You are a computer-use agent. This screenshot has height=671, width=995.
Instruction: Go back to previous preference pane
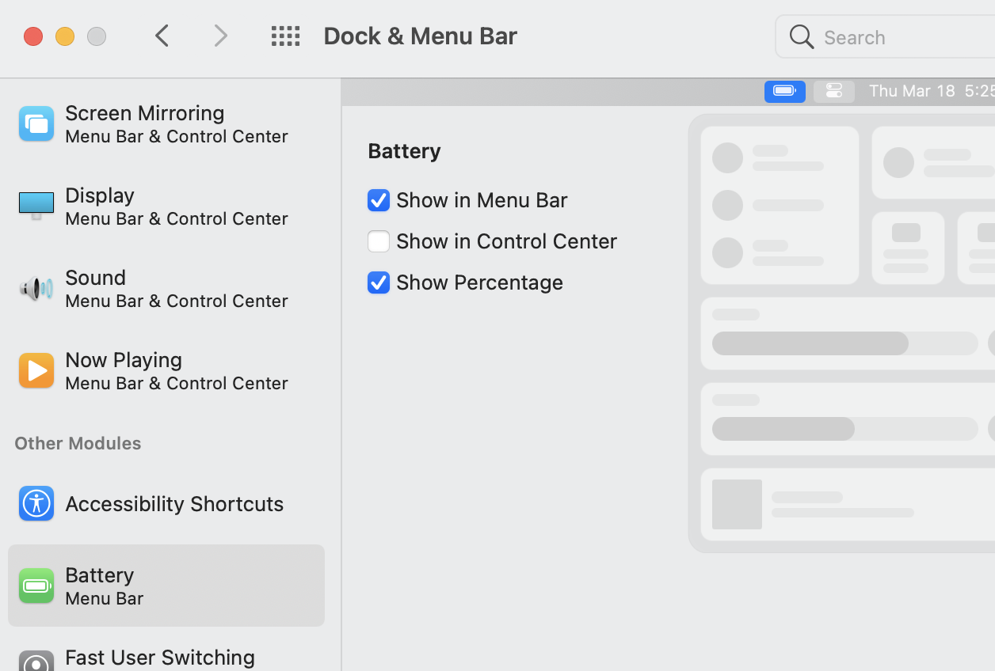(x=162, y=36)
